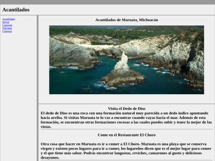Click paragraph starting 'Otra cosa que hacer en Maruata'

(126, 151)
